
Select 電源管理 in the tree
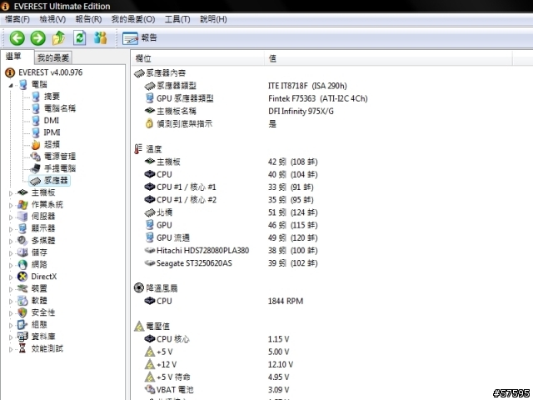[60, 157]
